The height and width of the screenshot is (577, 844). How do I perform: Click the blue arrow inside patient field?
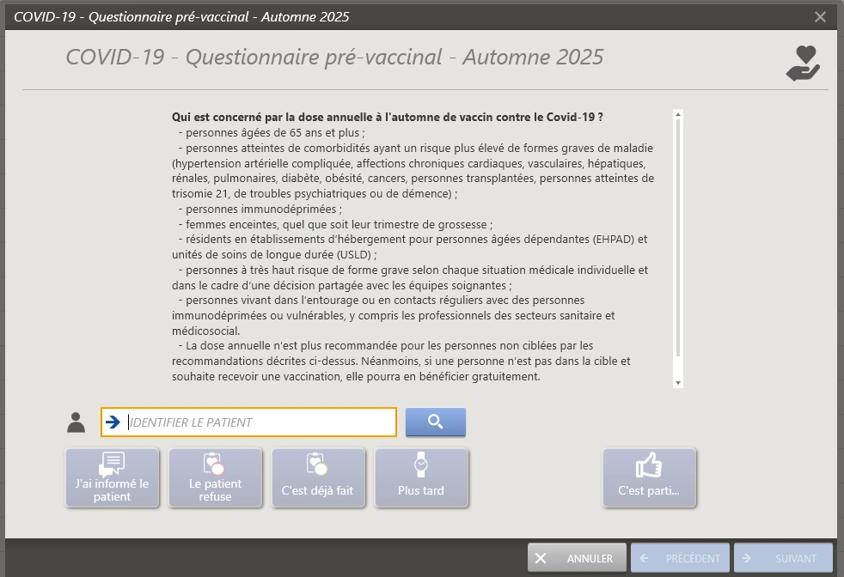[x=113, y=422]
